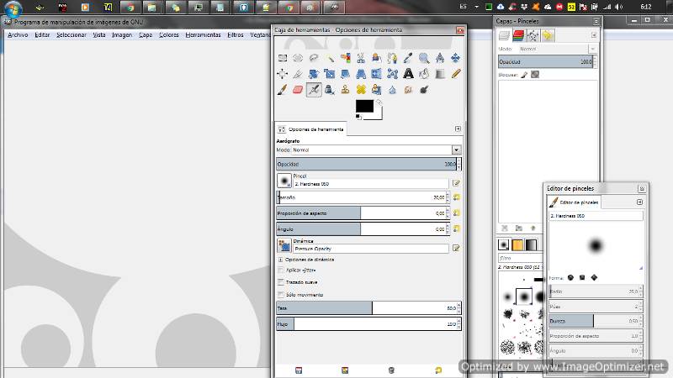The height and width of the screenshot is (378, 673).
Task: Enable the Trazado suave checkbox
Action: point(281,282)
